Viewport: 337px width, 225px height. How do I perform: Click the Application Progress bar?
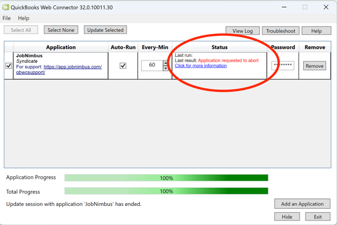[x=166, y=178]
